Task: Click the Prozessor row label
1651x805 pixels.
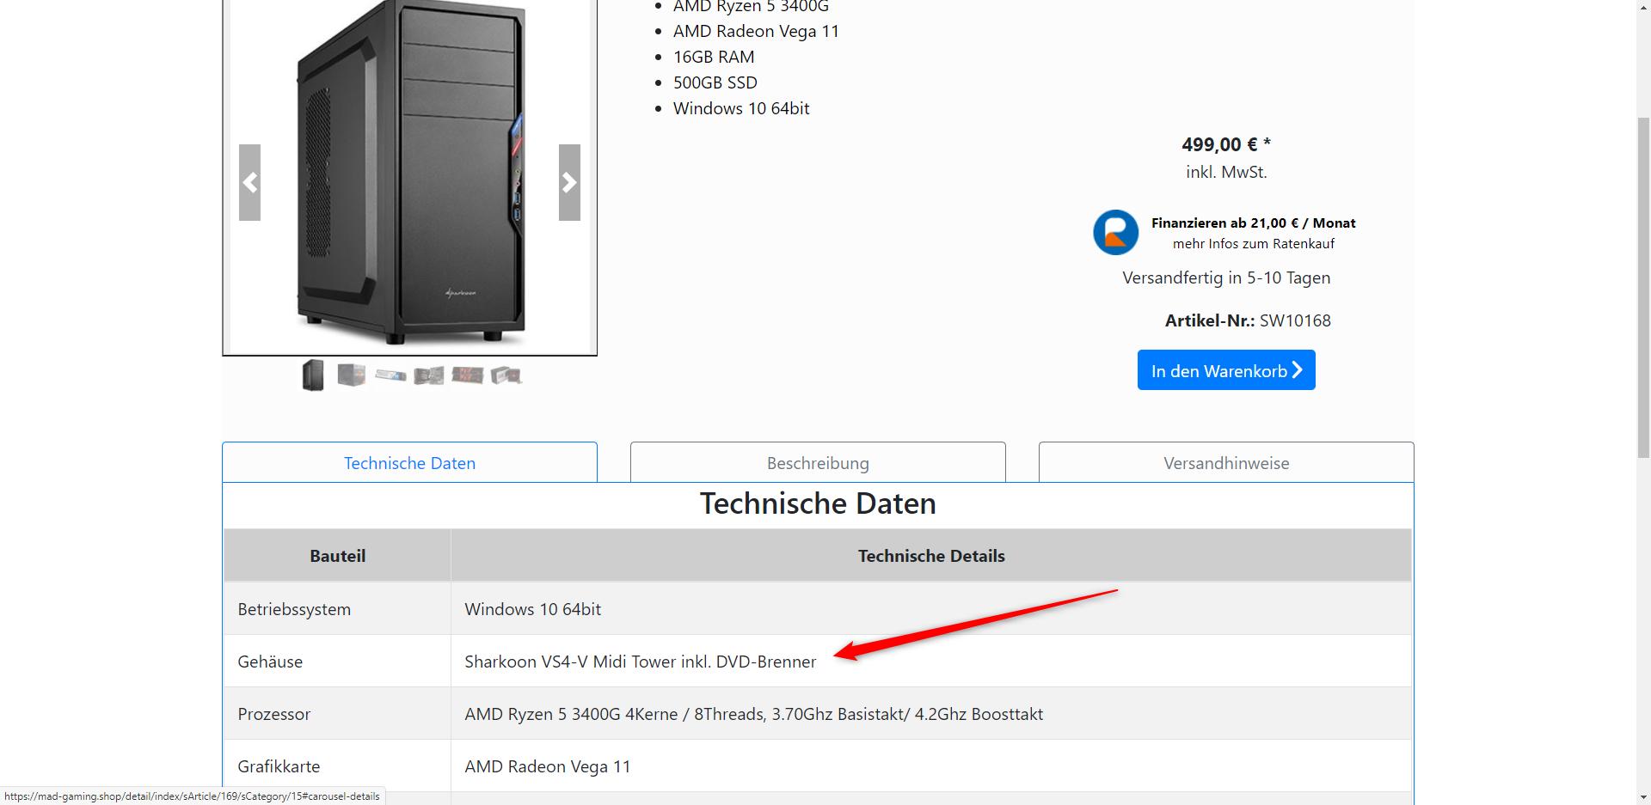Action: [274, 714]
